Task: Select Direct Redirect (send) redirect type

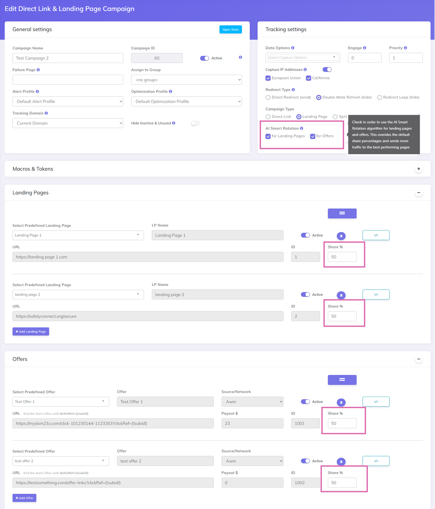Action: coord(268,98)
